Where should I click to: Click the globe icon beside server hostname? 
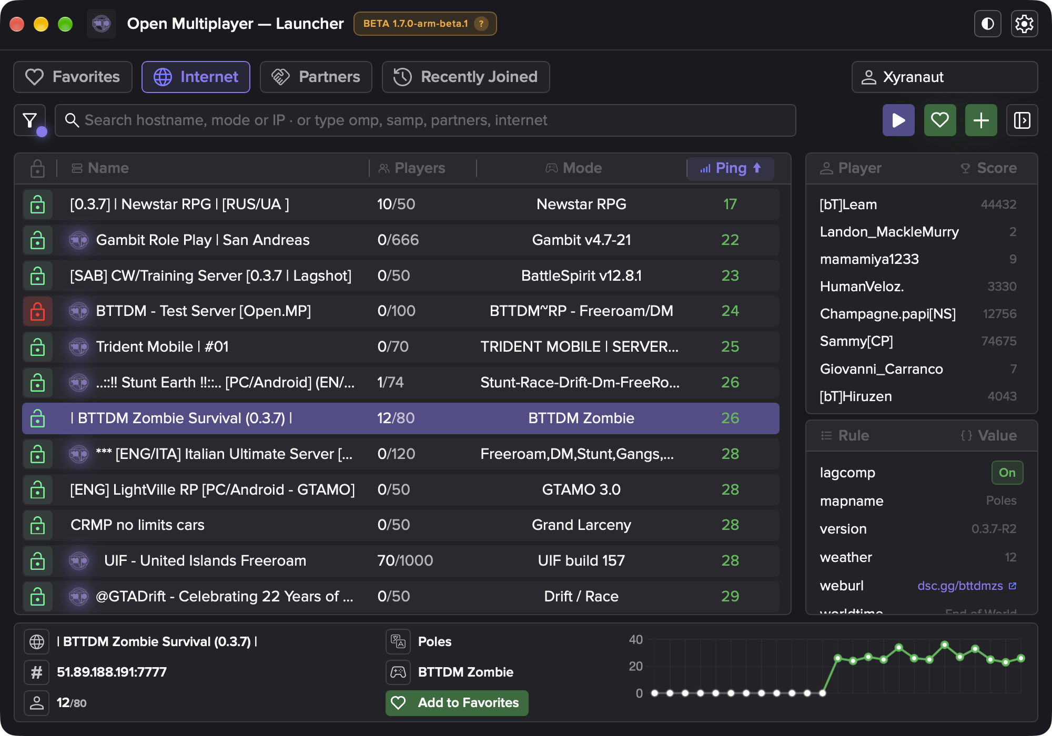point(37,641)
